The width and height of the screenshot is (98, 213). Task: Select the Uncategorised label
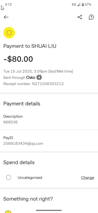(30, 178)
